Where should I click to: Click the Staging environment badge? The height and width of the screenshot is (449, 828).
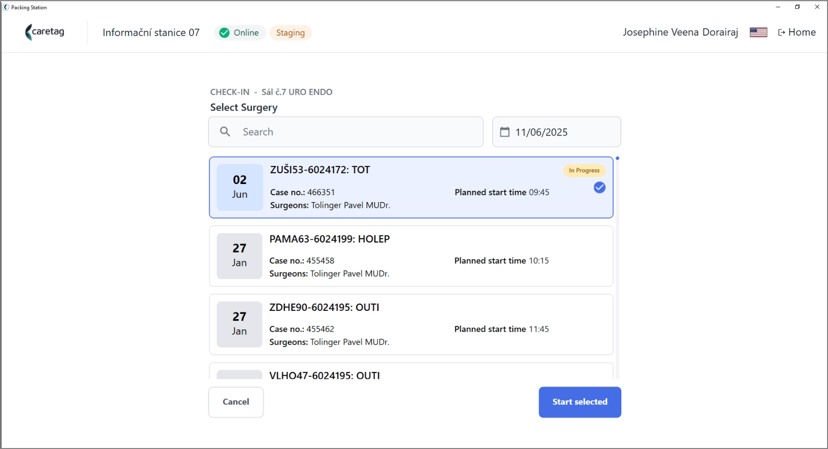pos(291,33)
